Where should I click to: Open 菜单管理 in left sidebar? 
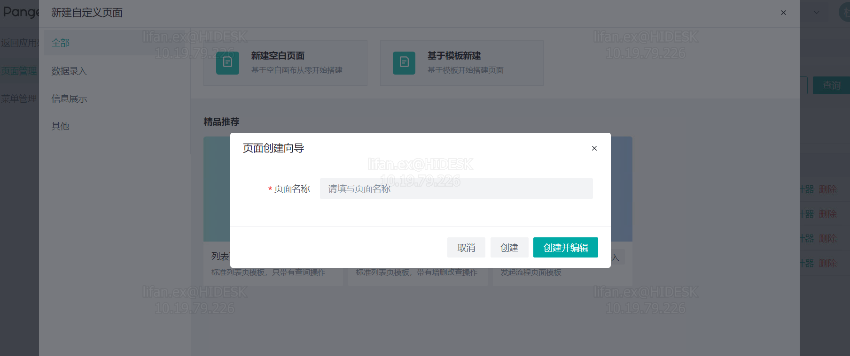point(19,98)
